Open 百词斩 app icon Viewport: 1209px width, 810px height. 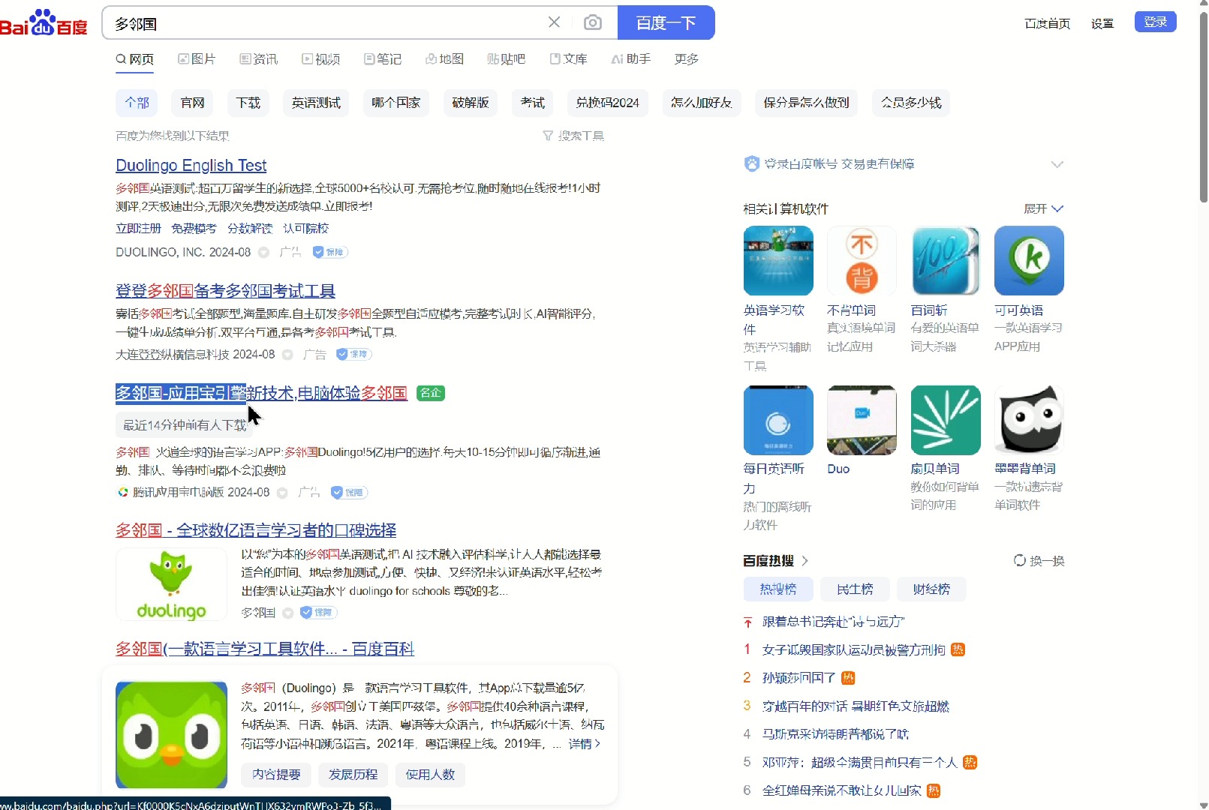click(x=946, y=261)
